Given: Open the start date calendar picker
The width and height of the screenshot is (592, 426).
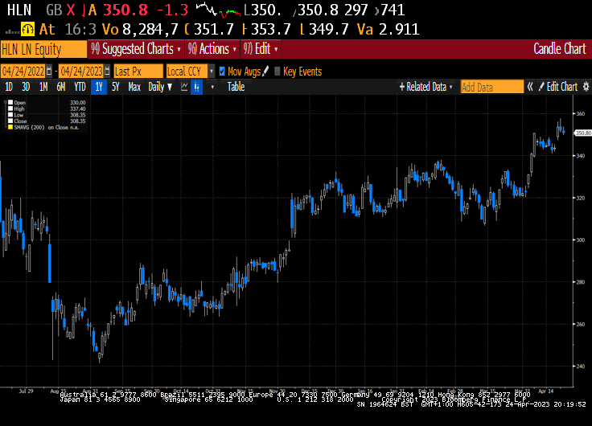Looking at the screenshot, I should [49, 71].
